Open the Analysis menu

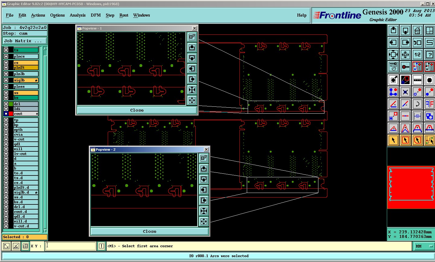pos(78,15)
